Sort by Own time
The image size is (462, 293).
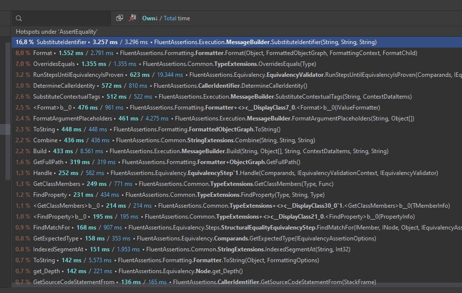point(150,18)
